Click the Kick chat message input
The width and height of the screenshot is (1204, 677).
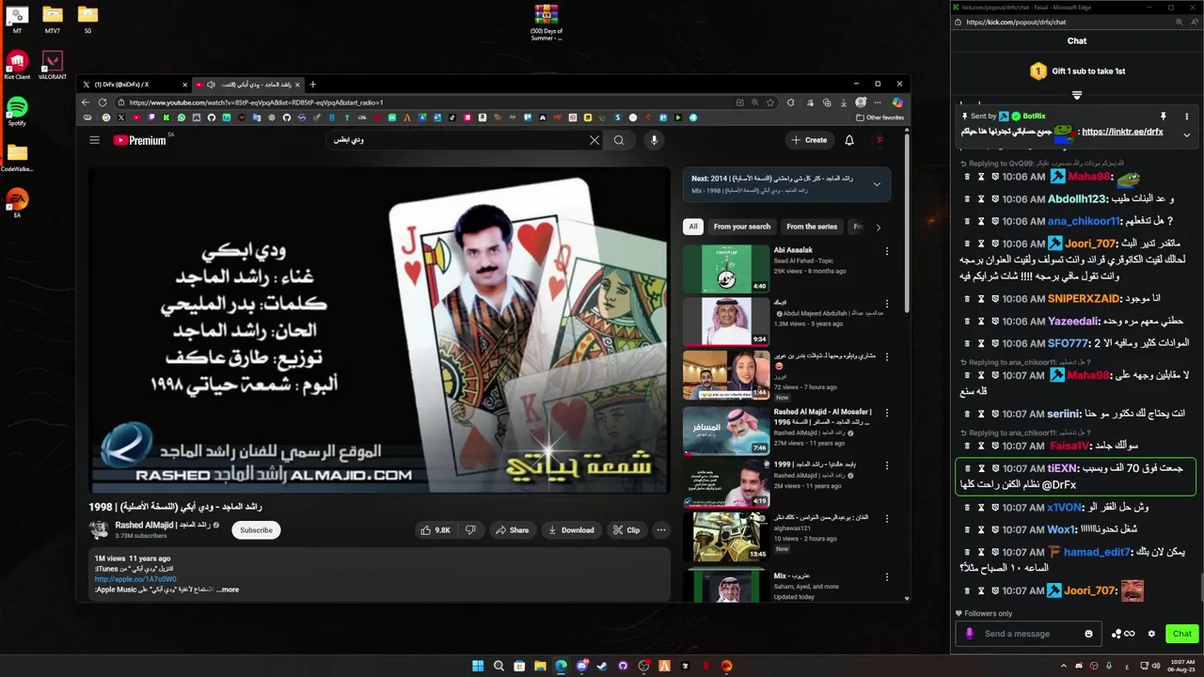pos(1028,634)
